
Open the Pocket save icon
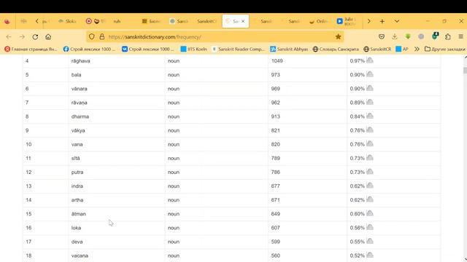[382, 36]
